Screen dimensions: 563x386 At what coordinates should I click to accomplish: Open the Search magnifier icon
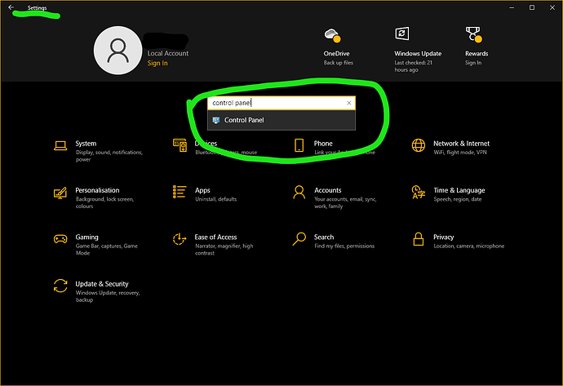pos(299,239)
